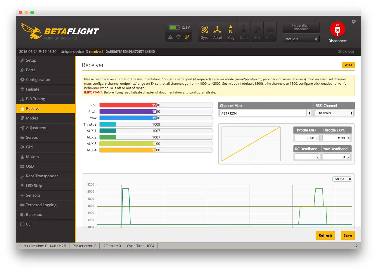This screenshot has width=377, height=272.
Task: Open the PID Tuning tab
Action: click(35, 99)
